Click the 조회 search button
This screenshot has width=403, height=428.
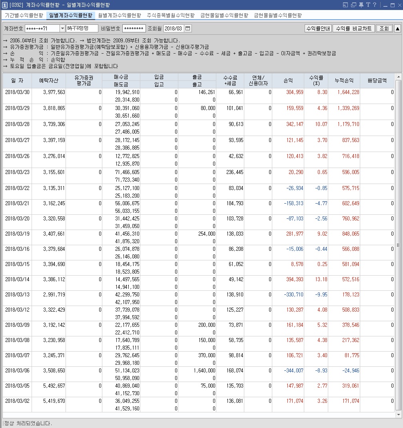click(x=384, y=28)
